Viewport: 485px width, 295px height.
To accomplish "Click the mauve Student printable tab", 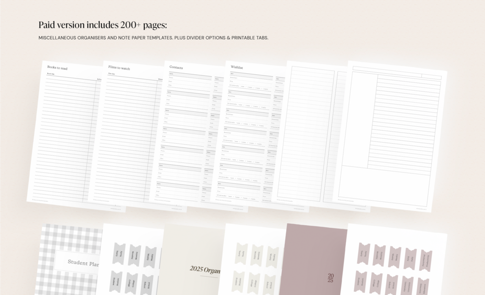I will pos(360,282).
